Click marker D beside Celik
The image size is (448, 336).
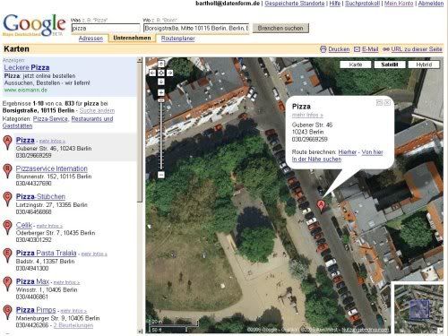tap(7, 228)
